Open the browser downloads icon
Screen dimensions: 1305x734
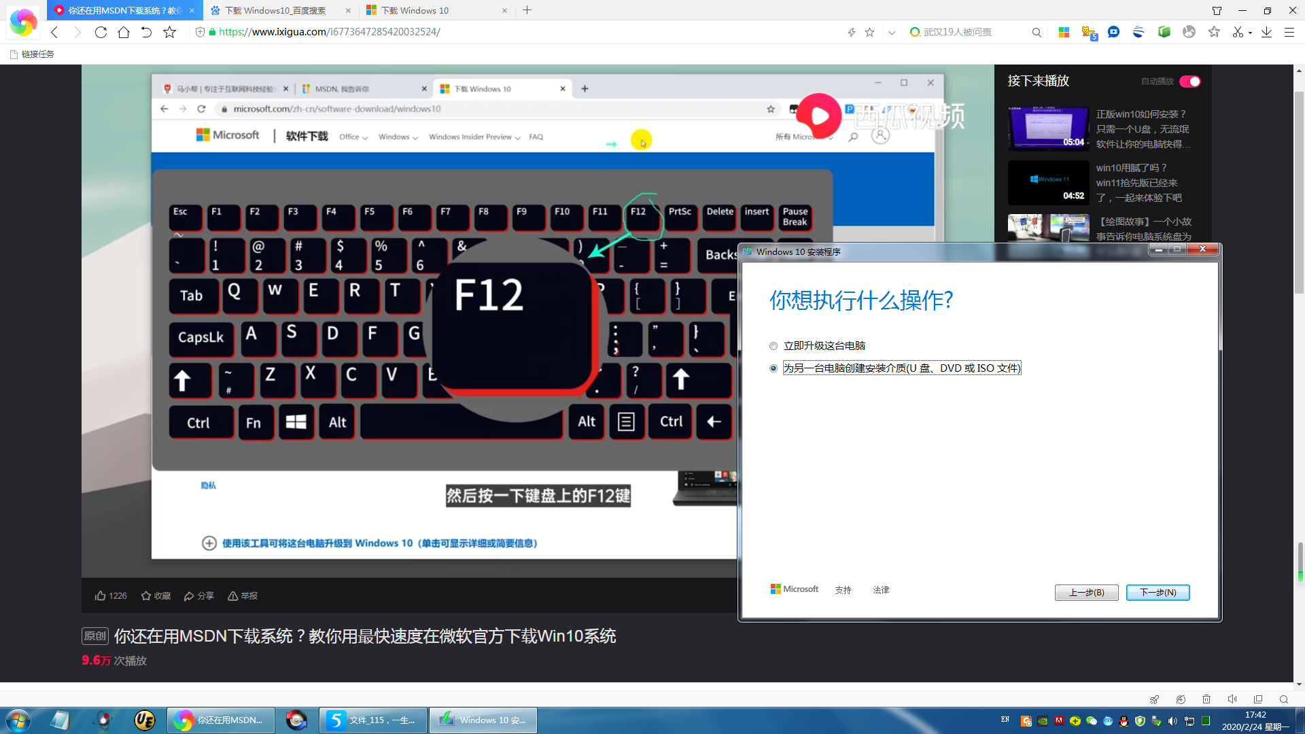1266,32
